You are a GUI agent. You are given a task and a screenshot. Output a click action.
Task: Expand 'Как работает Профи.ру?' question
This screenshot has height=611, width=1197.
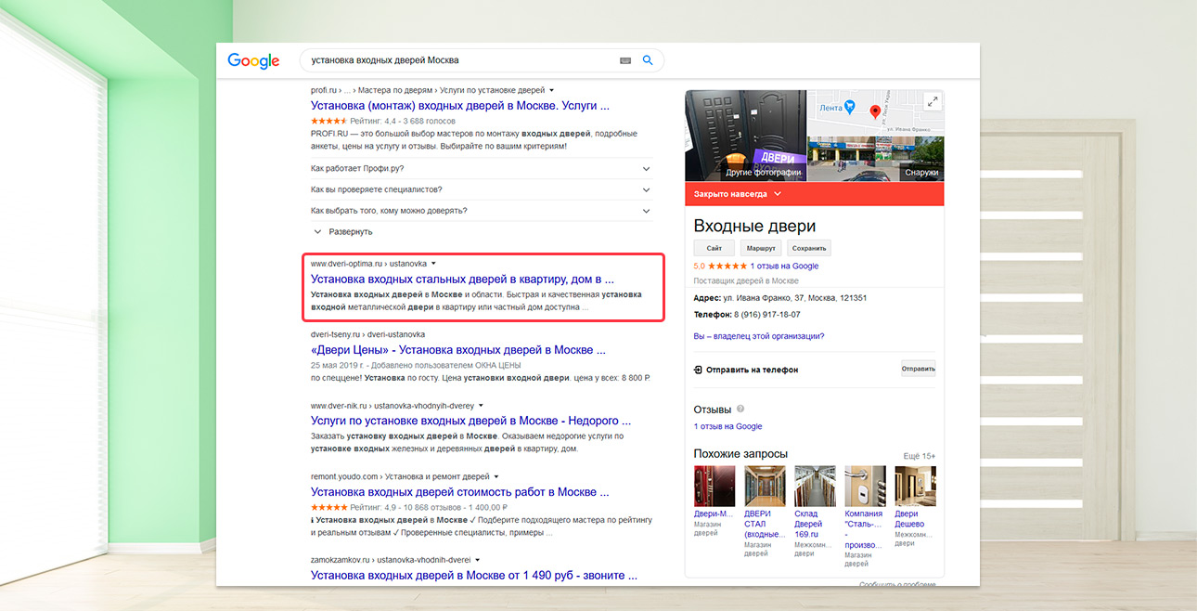click(x=647, y=169)
